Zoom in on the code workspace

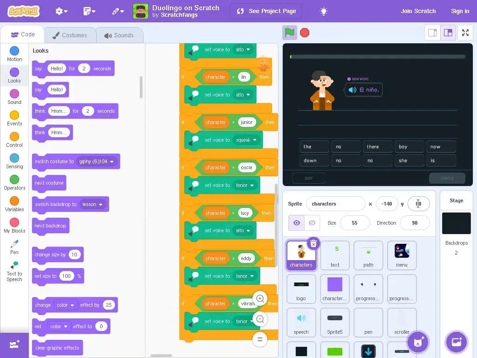click(x=260, y=299)
